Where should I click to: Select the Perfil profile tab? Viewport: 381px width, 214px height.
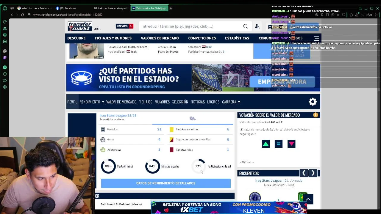[x=72, y=102]
